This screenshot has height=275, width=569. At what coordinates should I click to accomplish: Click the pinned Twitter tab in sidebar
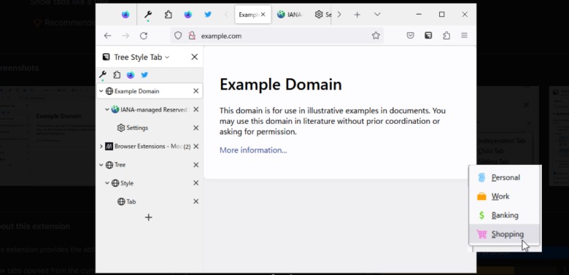click(x=144, y=74)
